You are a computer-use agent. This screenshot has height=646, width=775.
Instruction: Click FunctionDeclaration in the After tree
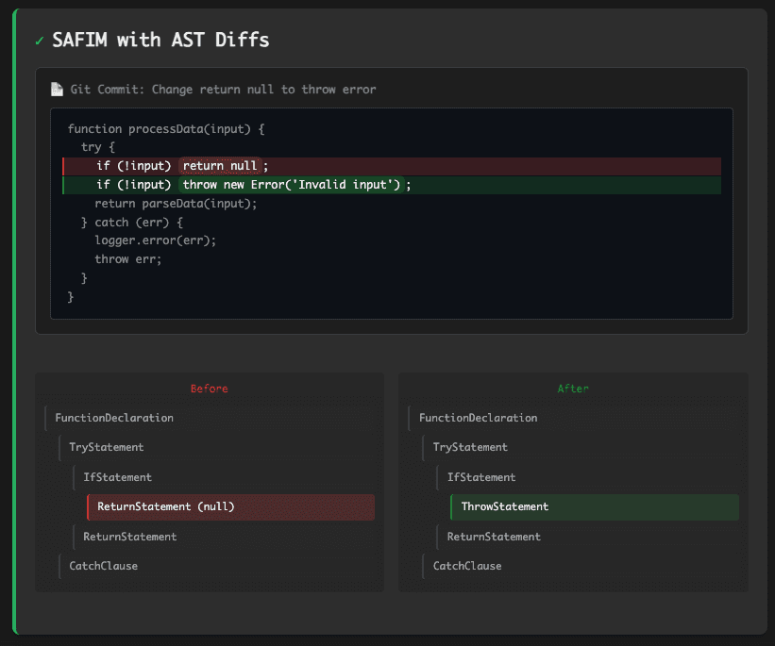479,418
